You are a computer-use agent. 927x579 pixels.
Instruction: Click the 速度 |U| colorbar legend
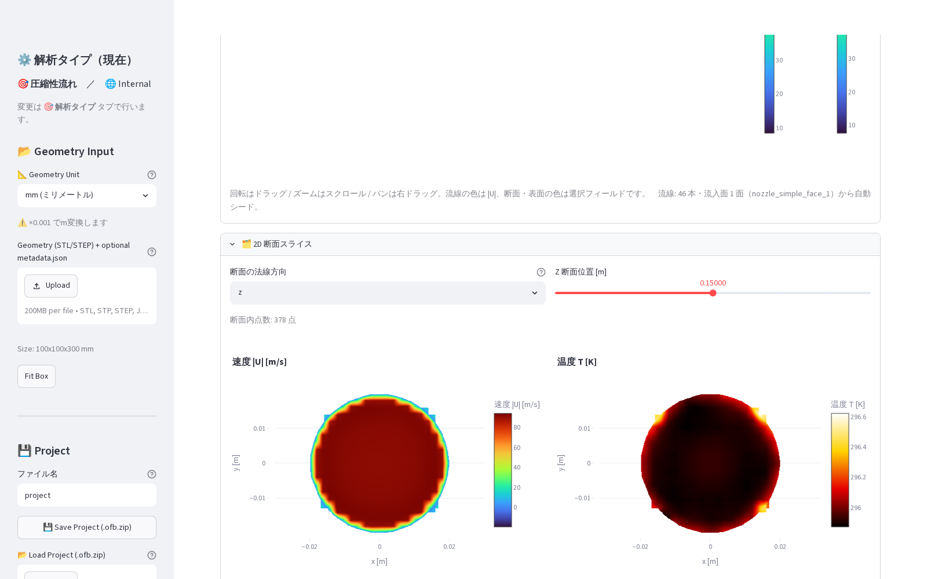(503, 470)
